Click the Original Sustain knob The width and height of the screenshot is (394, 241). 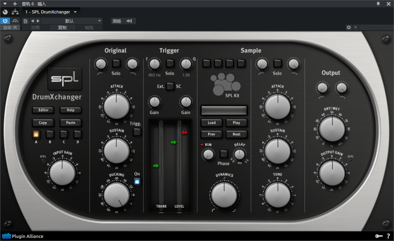click(117, 151)
